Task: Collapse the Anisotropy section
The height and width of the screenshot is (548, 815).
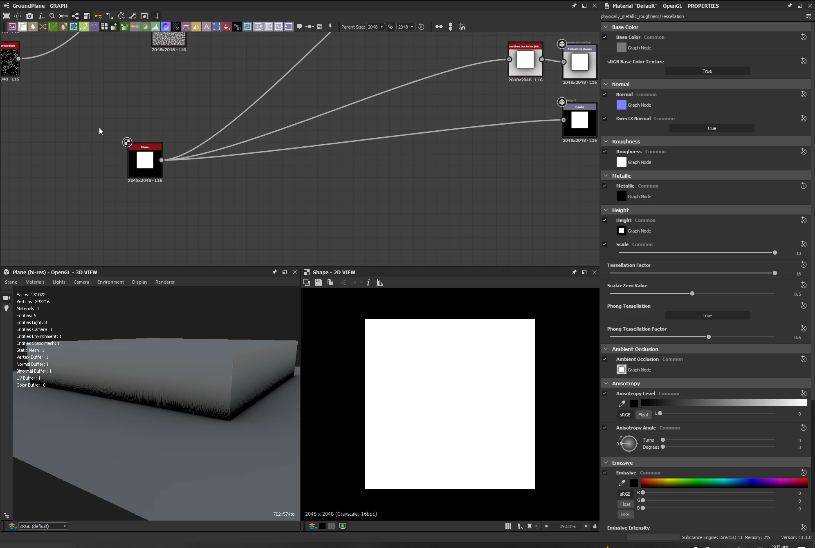Action: point(606,383)
